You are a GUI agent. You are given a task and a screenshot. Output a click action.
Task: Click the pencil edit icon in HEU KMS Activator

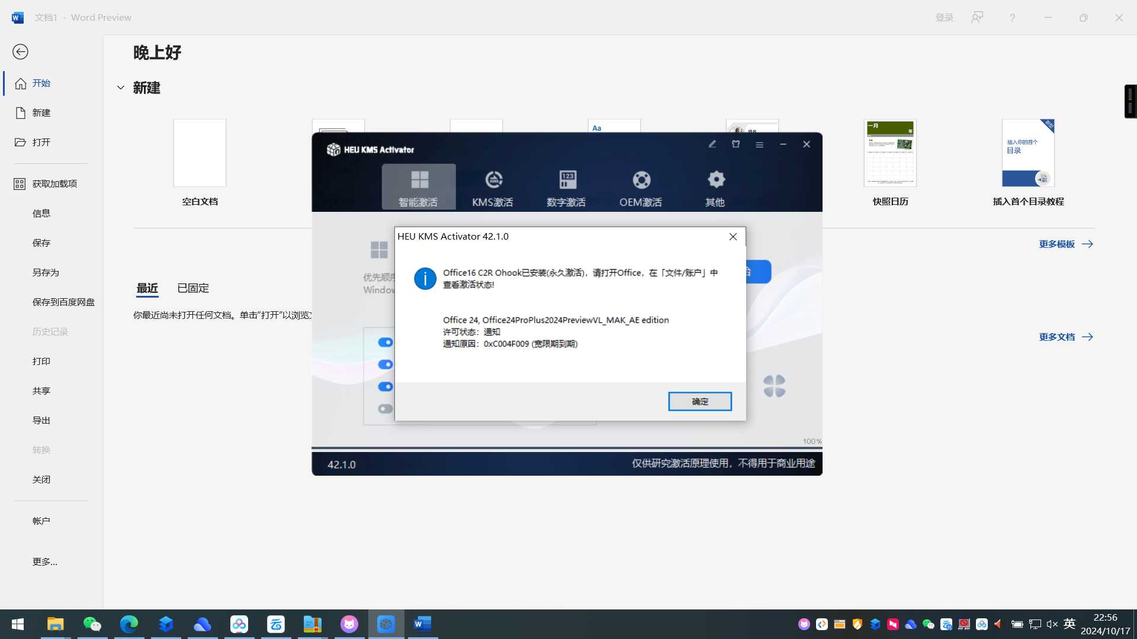click(x=712, y=144)
